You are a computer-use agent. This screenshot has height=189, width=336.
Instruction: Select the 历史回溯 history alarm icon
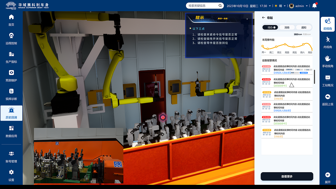11,110
